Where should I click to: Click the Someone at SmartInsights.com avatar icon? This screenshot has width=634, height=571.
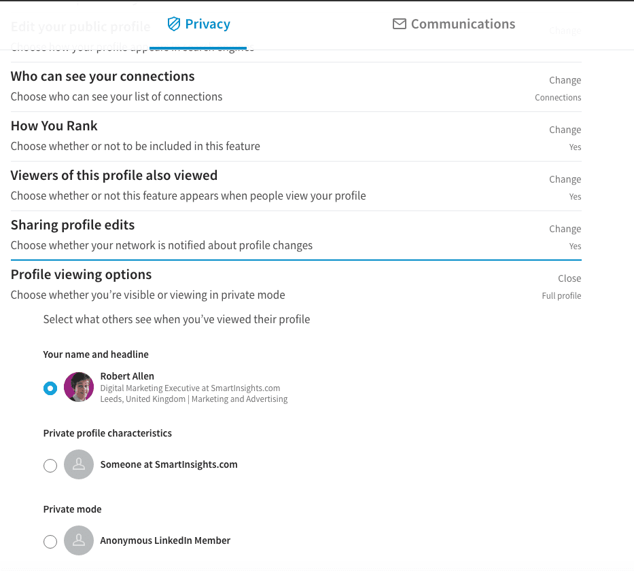click(79, 465)
